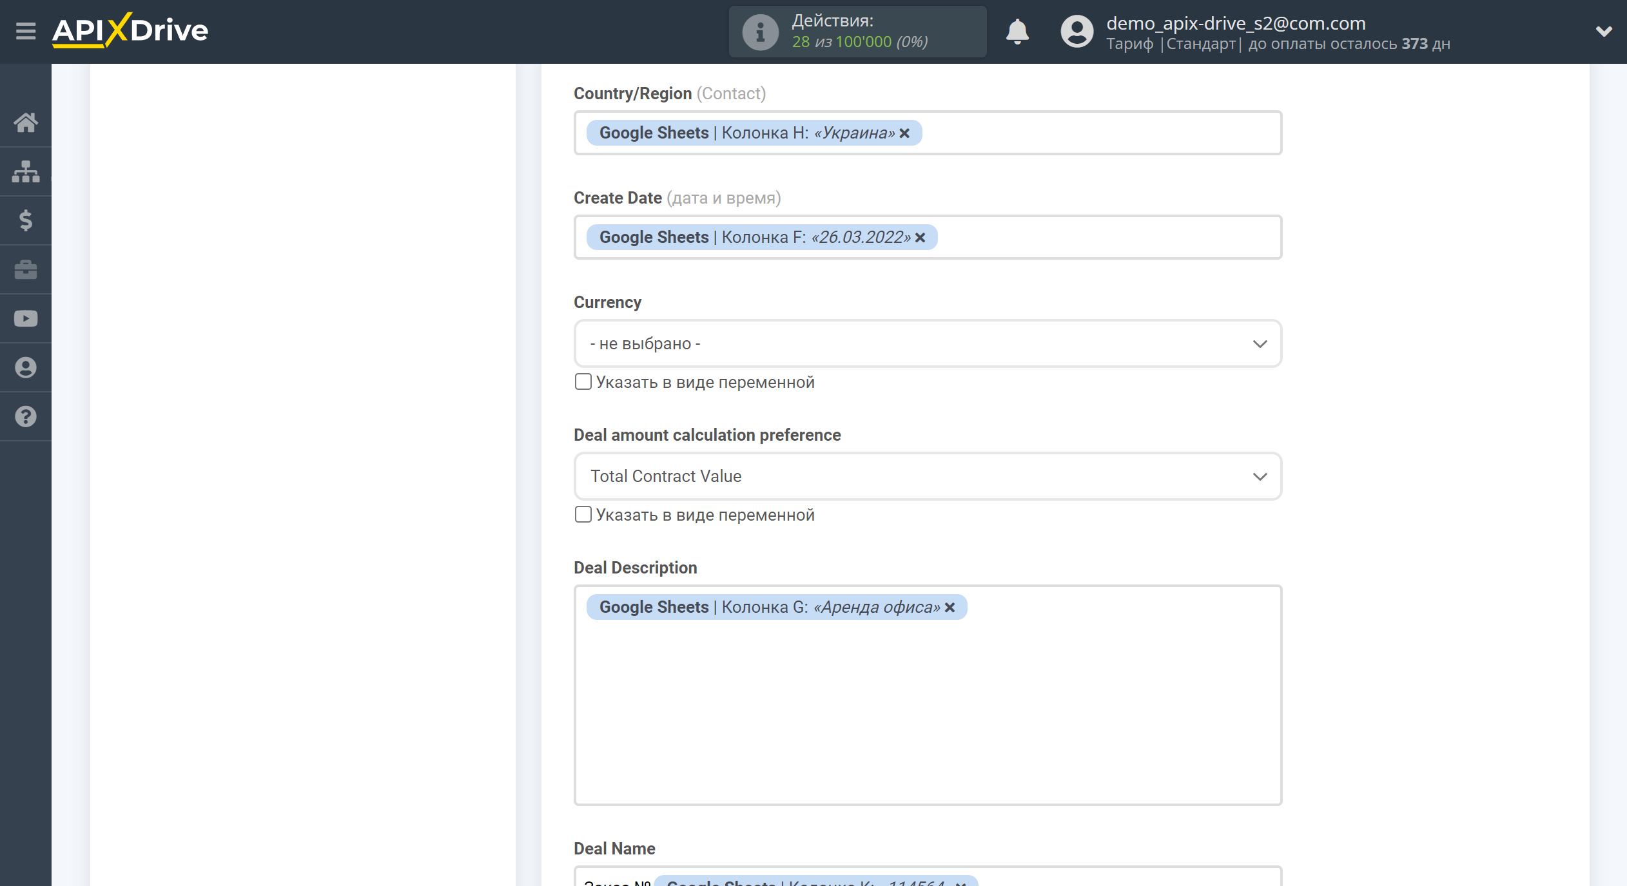Check variable option under Currency
The width and height of the screenshot is (1627, 886).
point(583,381)
